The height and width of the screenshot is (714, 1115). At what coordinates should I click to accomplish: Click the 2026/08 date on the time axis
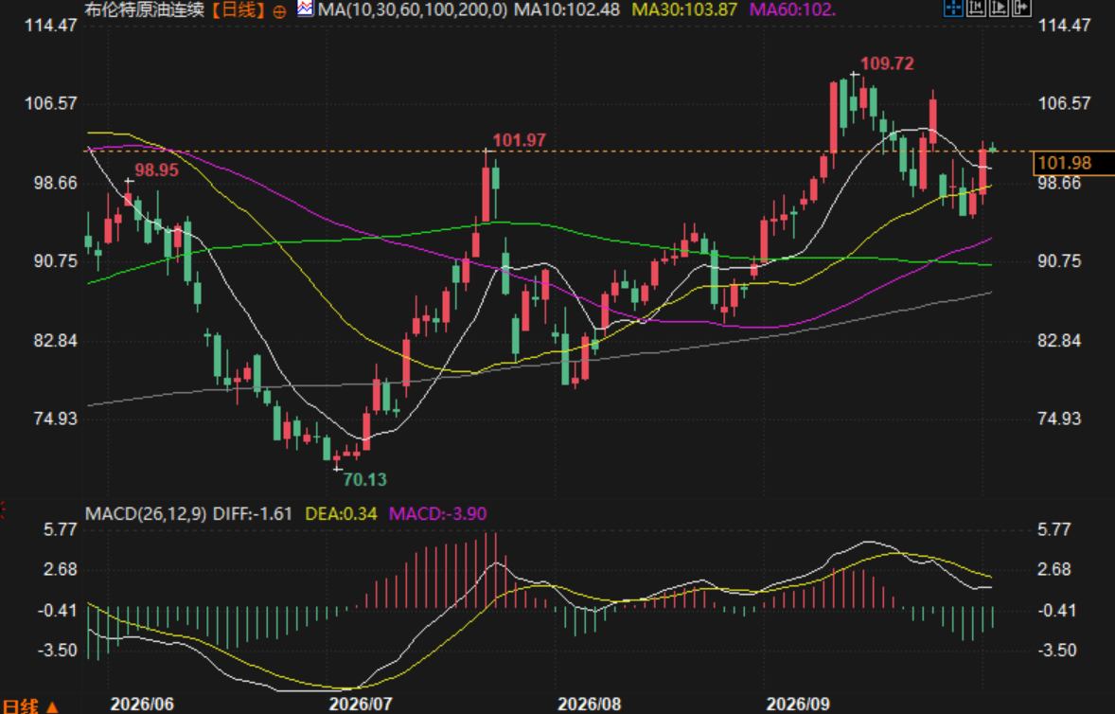click(589, 704)
